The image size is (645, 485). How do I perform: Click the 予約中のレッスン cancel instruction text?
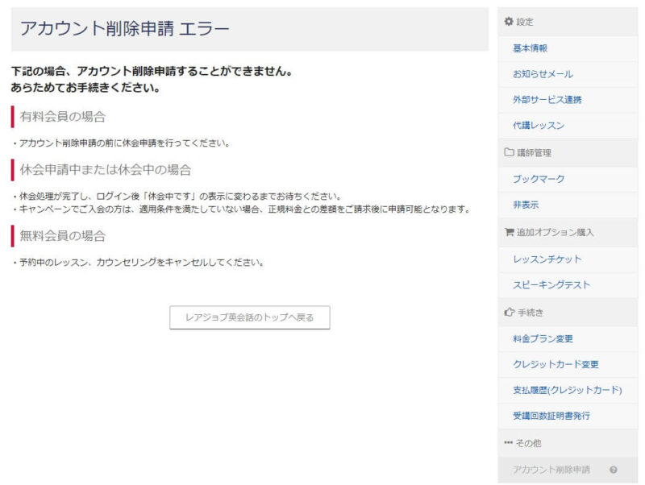coord(138,263)
